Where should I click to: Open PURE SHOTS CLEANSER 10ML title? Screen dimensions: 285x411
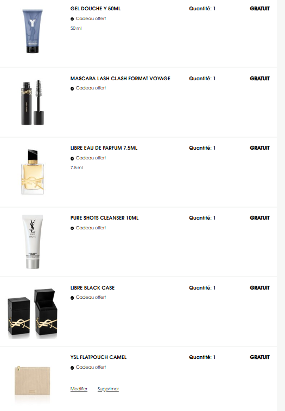[x=104, y=218]
